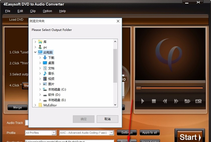Expand the pc tree node
Screen dimensions: 211x142
[x=35, y=47]
